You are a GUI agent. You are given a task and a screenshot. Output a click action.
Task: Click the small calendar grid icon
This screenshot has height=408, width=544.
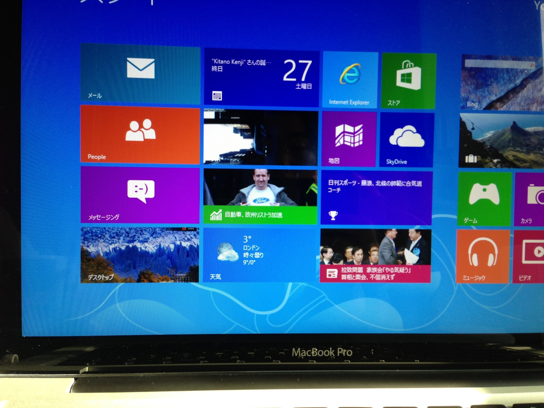coord(217,96)
